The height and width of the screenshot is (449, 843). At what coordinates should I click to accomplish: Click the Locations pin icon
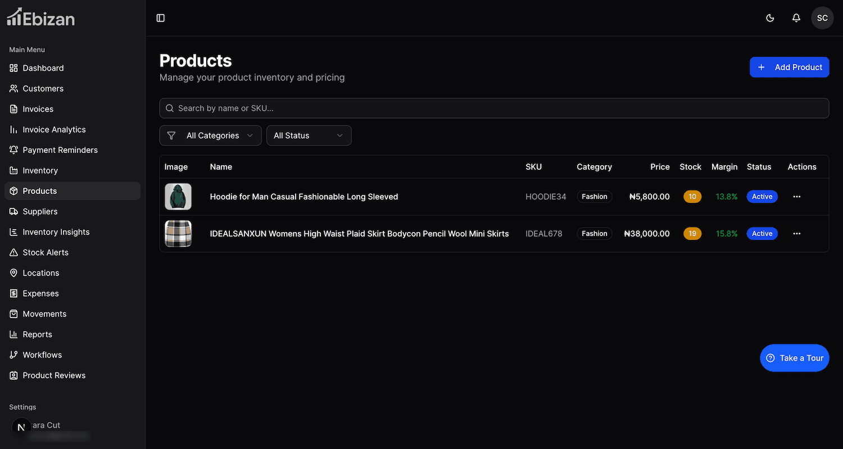pos(13,273)
